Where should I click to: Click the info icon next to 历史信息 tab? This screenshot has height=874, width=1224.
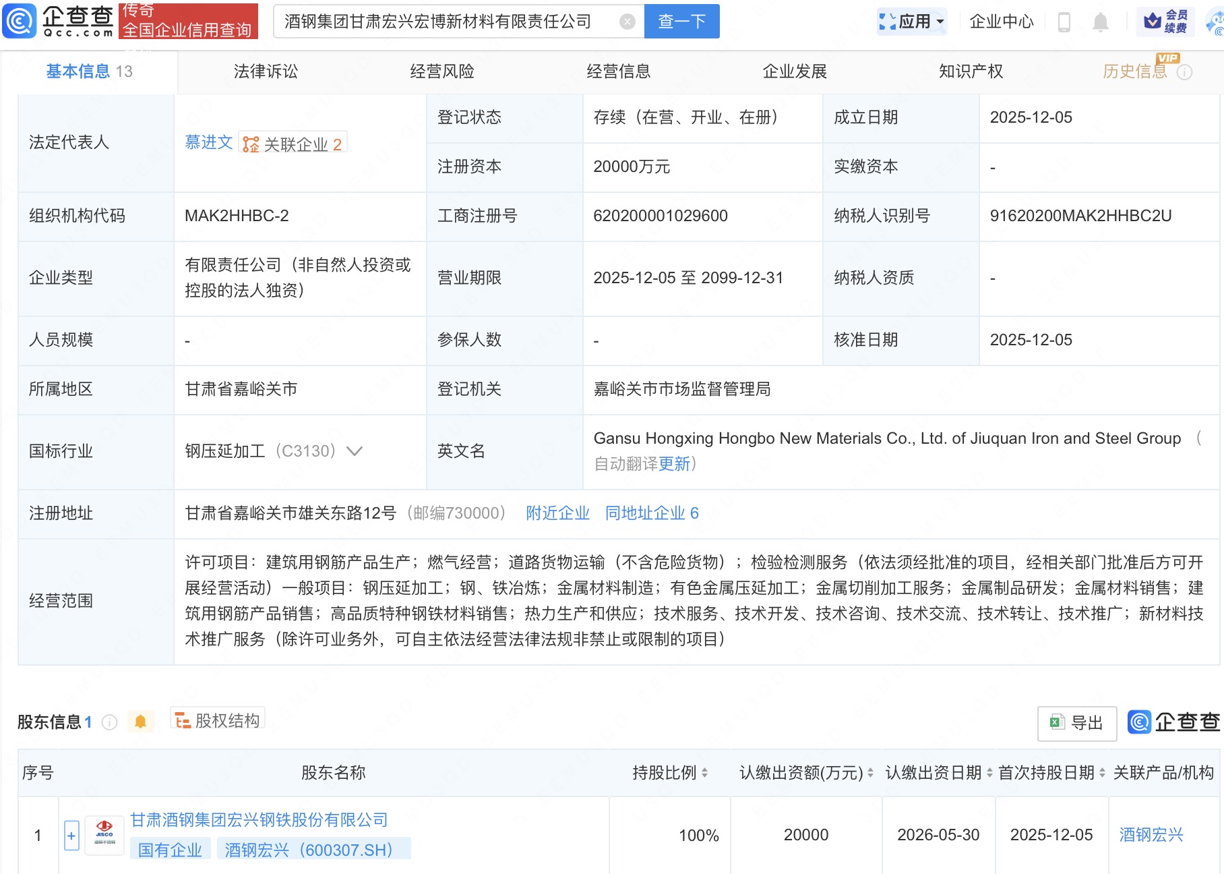pos(1186,72)
